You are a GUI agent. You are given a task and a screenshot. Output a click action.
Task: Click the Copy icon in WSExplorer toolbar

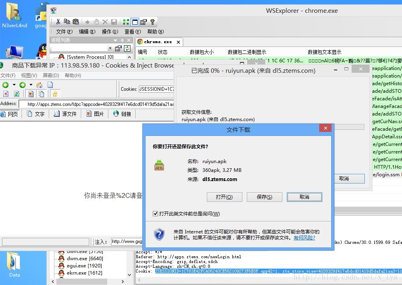(67, 22)
